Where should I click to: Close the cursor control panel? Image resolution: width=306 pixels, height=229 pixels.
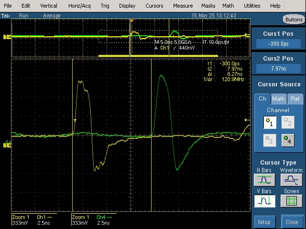(292, 222)
